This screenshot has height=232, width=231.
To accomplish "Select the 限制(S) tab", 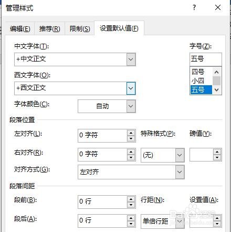I will pos(80,29).
